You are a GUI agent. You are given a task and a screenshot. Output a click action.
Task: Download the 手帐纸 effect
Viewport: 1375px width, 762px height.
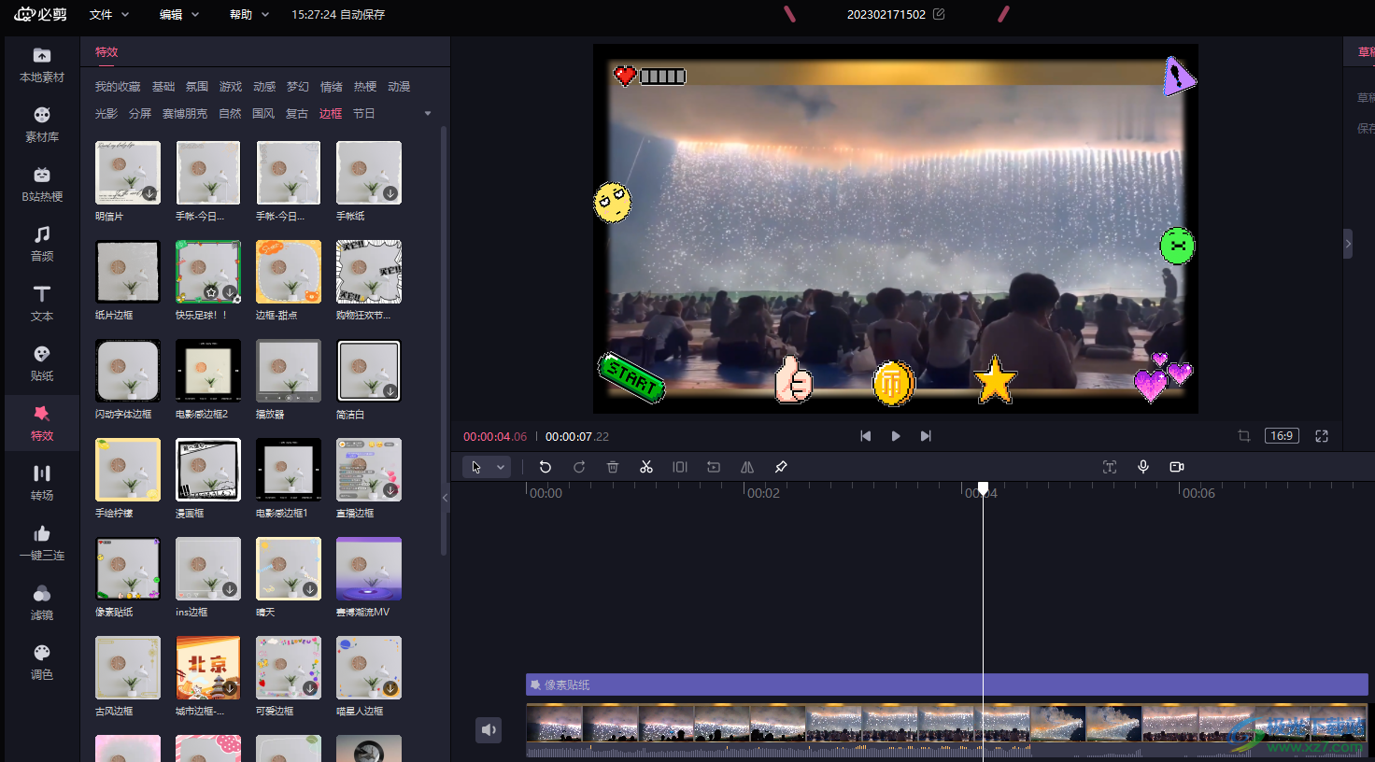[390, 193]
